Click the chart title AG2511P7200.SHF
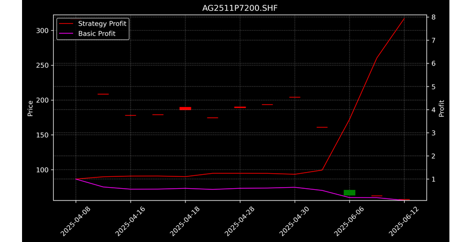The image size is (472, 242). [x=240, y=8]
